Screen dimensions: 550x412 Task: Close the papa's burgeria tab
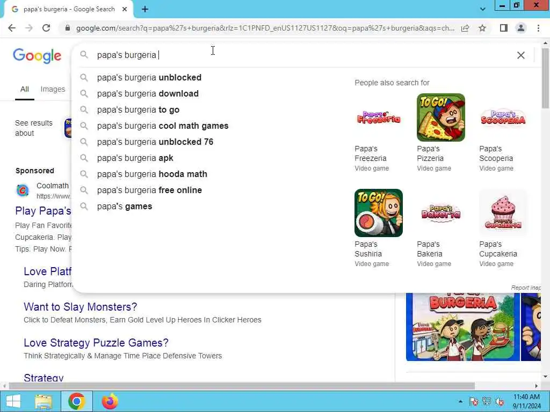pyautogui.click(x=125, y=10)
